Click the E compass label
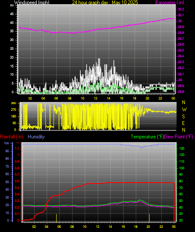 tap(183, 123)
